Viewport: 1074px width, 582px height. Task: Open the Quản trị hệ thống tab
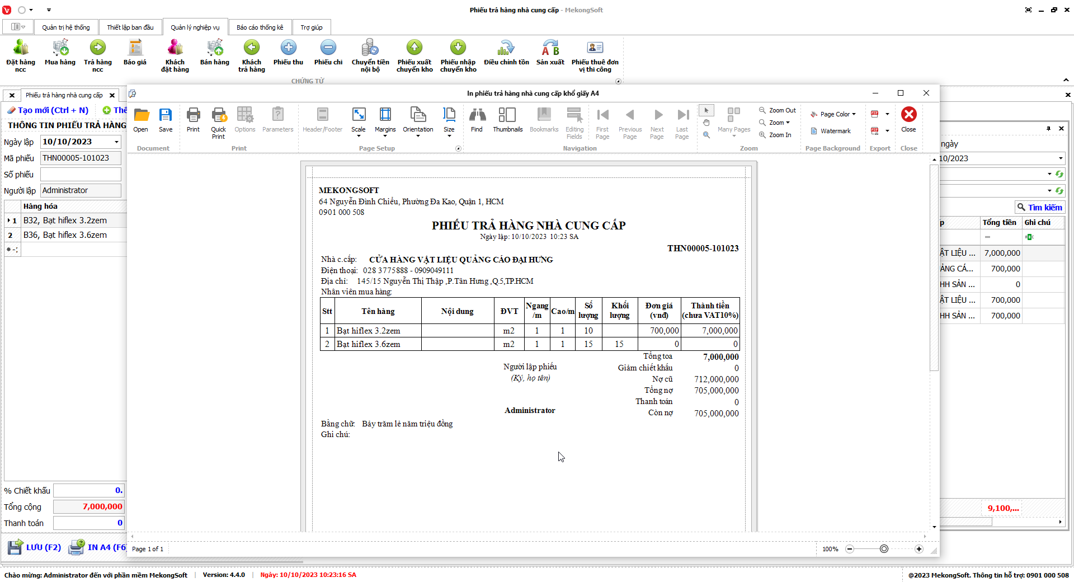(65, 27)
